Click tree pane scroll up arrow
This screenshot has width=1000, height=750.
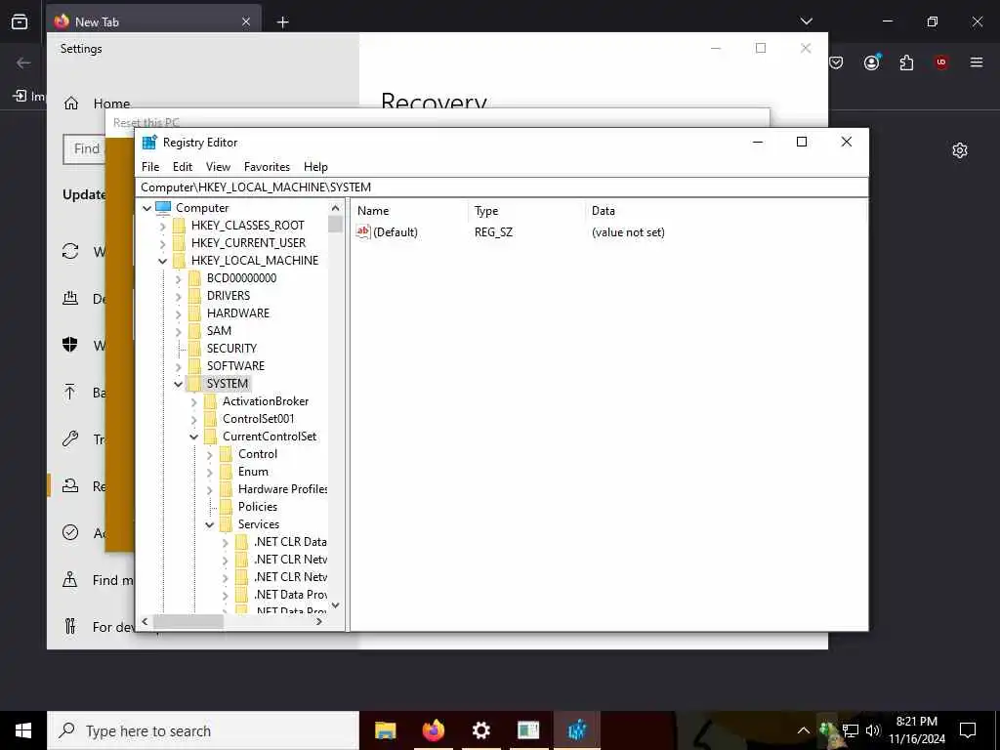click(336, 208)
